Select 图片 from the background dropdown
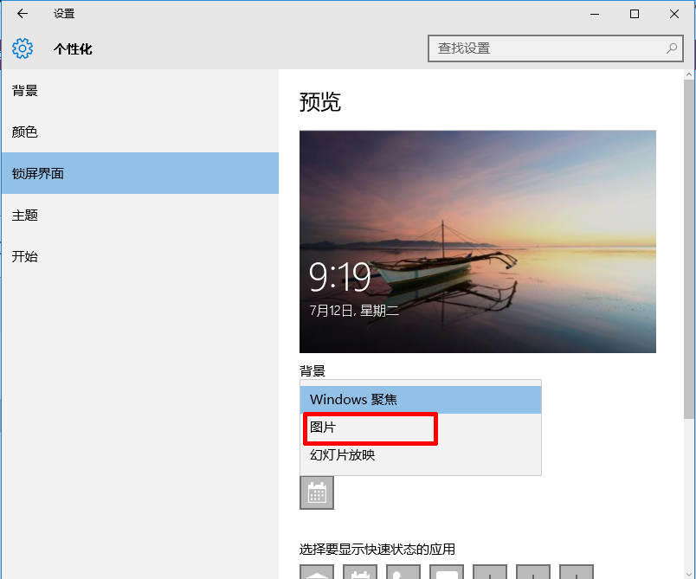 [x=371, y=428]
